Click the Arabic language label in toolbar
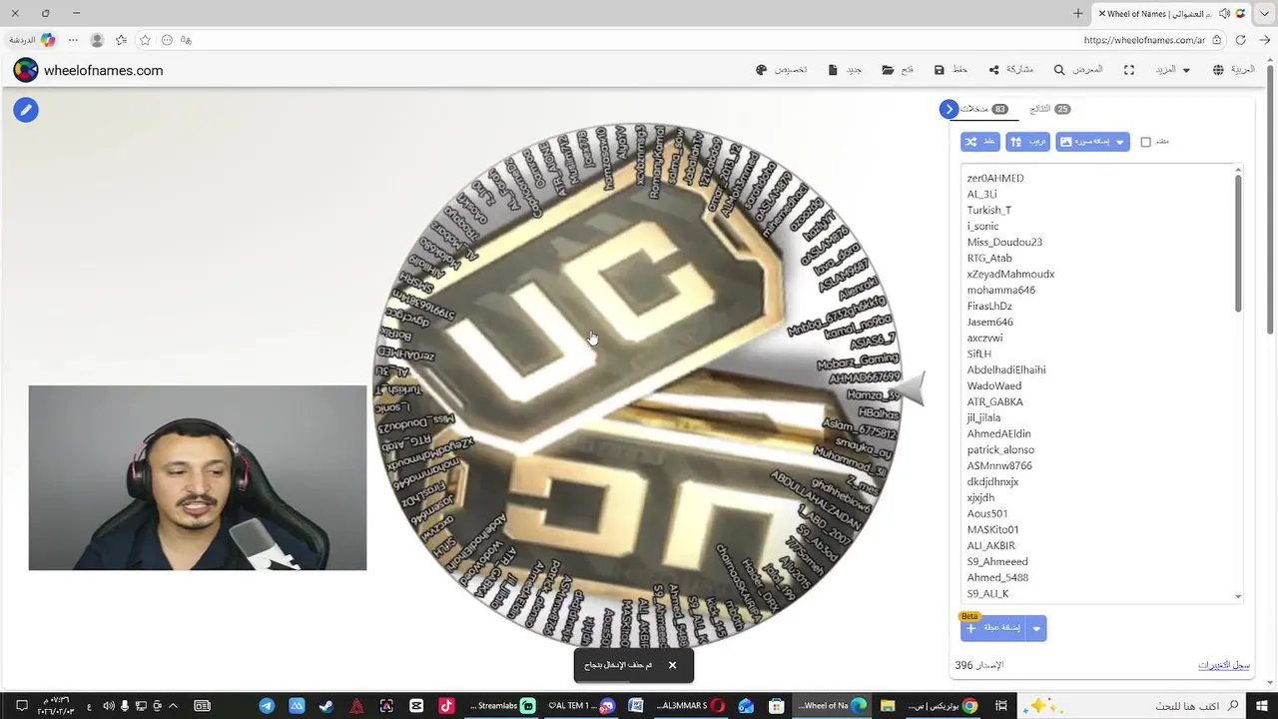The width and height of the screenshot is (1278, 719). 1242,70
